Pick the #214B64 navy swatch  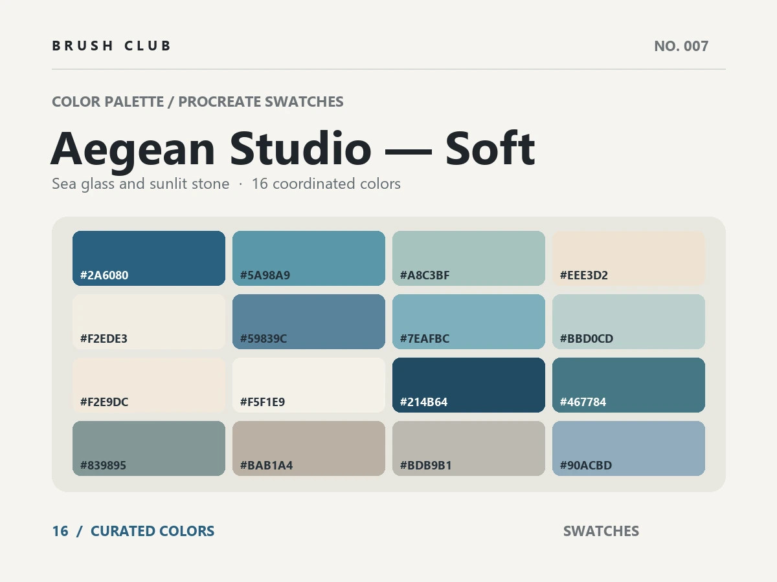(x=469, y=385)
